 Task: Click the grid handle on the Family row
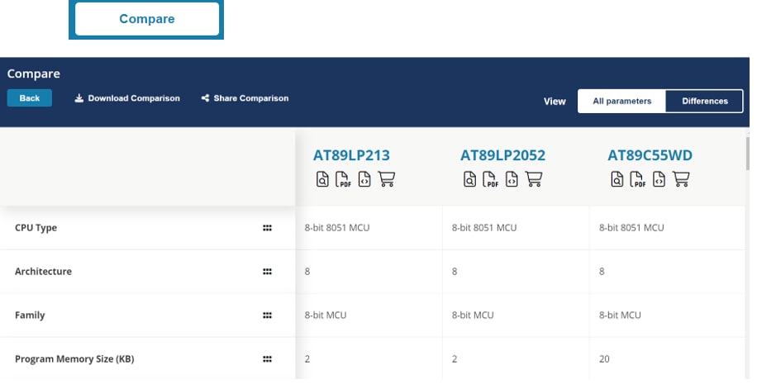click(267, 315)
